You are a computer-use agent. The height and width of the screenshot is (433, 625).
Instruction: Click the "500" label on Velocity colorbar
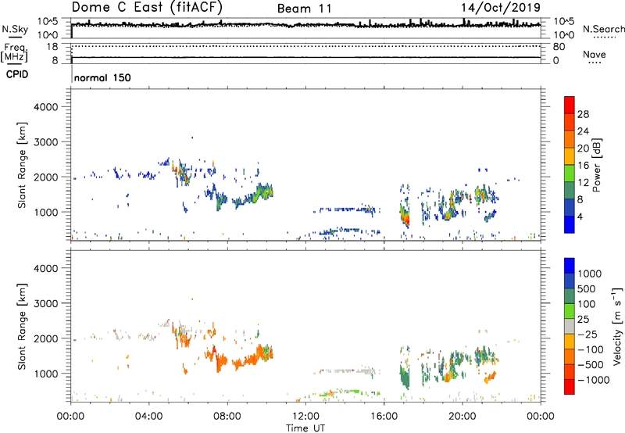(586, 289)
